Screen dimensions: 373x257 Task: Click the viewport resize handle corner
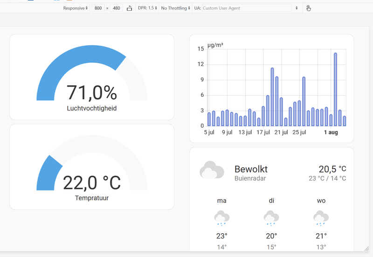pyautogui.click(x=366, y=249)
